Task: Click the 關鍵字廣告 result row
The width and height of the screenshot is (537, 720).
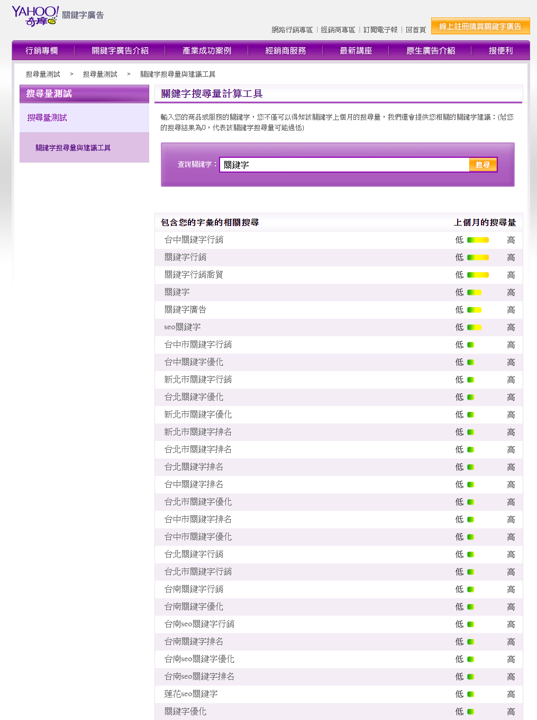Action: [185, 310]
